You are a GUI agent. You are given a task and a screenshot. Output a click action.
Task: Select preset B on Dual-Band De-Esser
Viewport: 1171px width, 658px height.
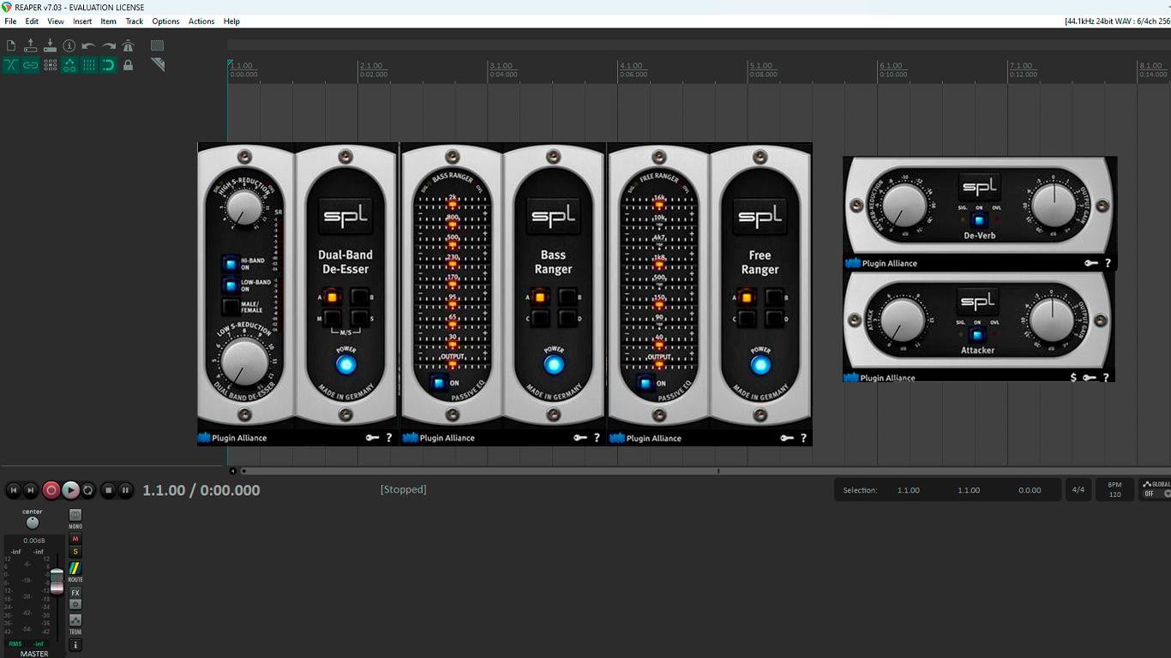[360, 297]
